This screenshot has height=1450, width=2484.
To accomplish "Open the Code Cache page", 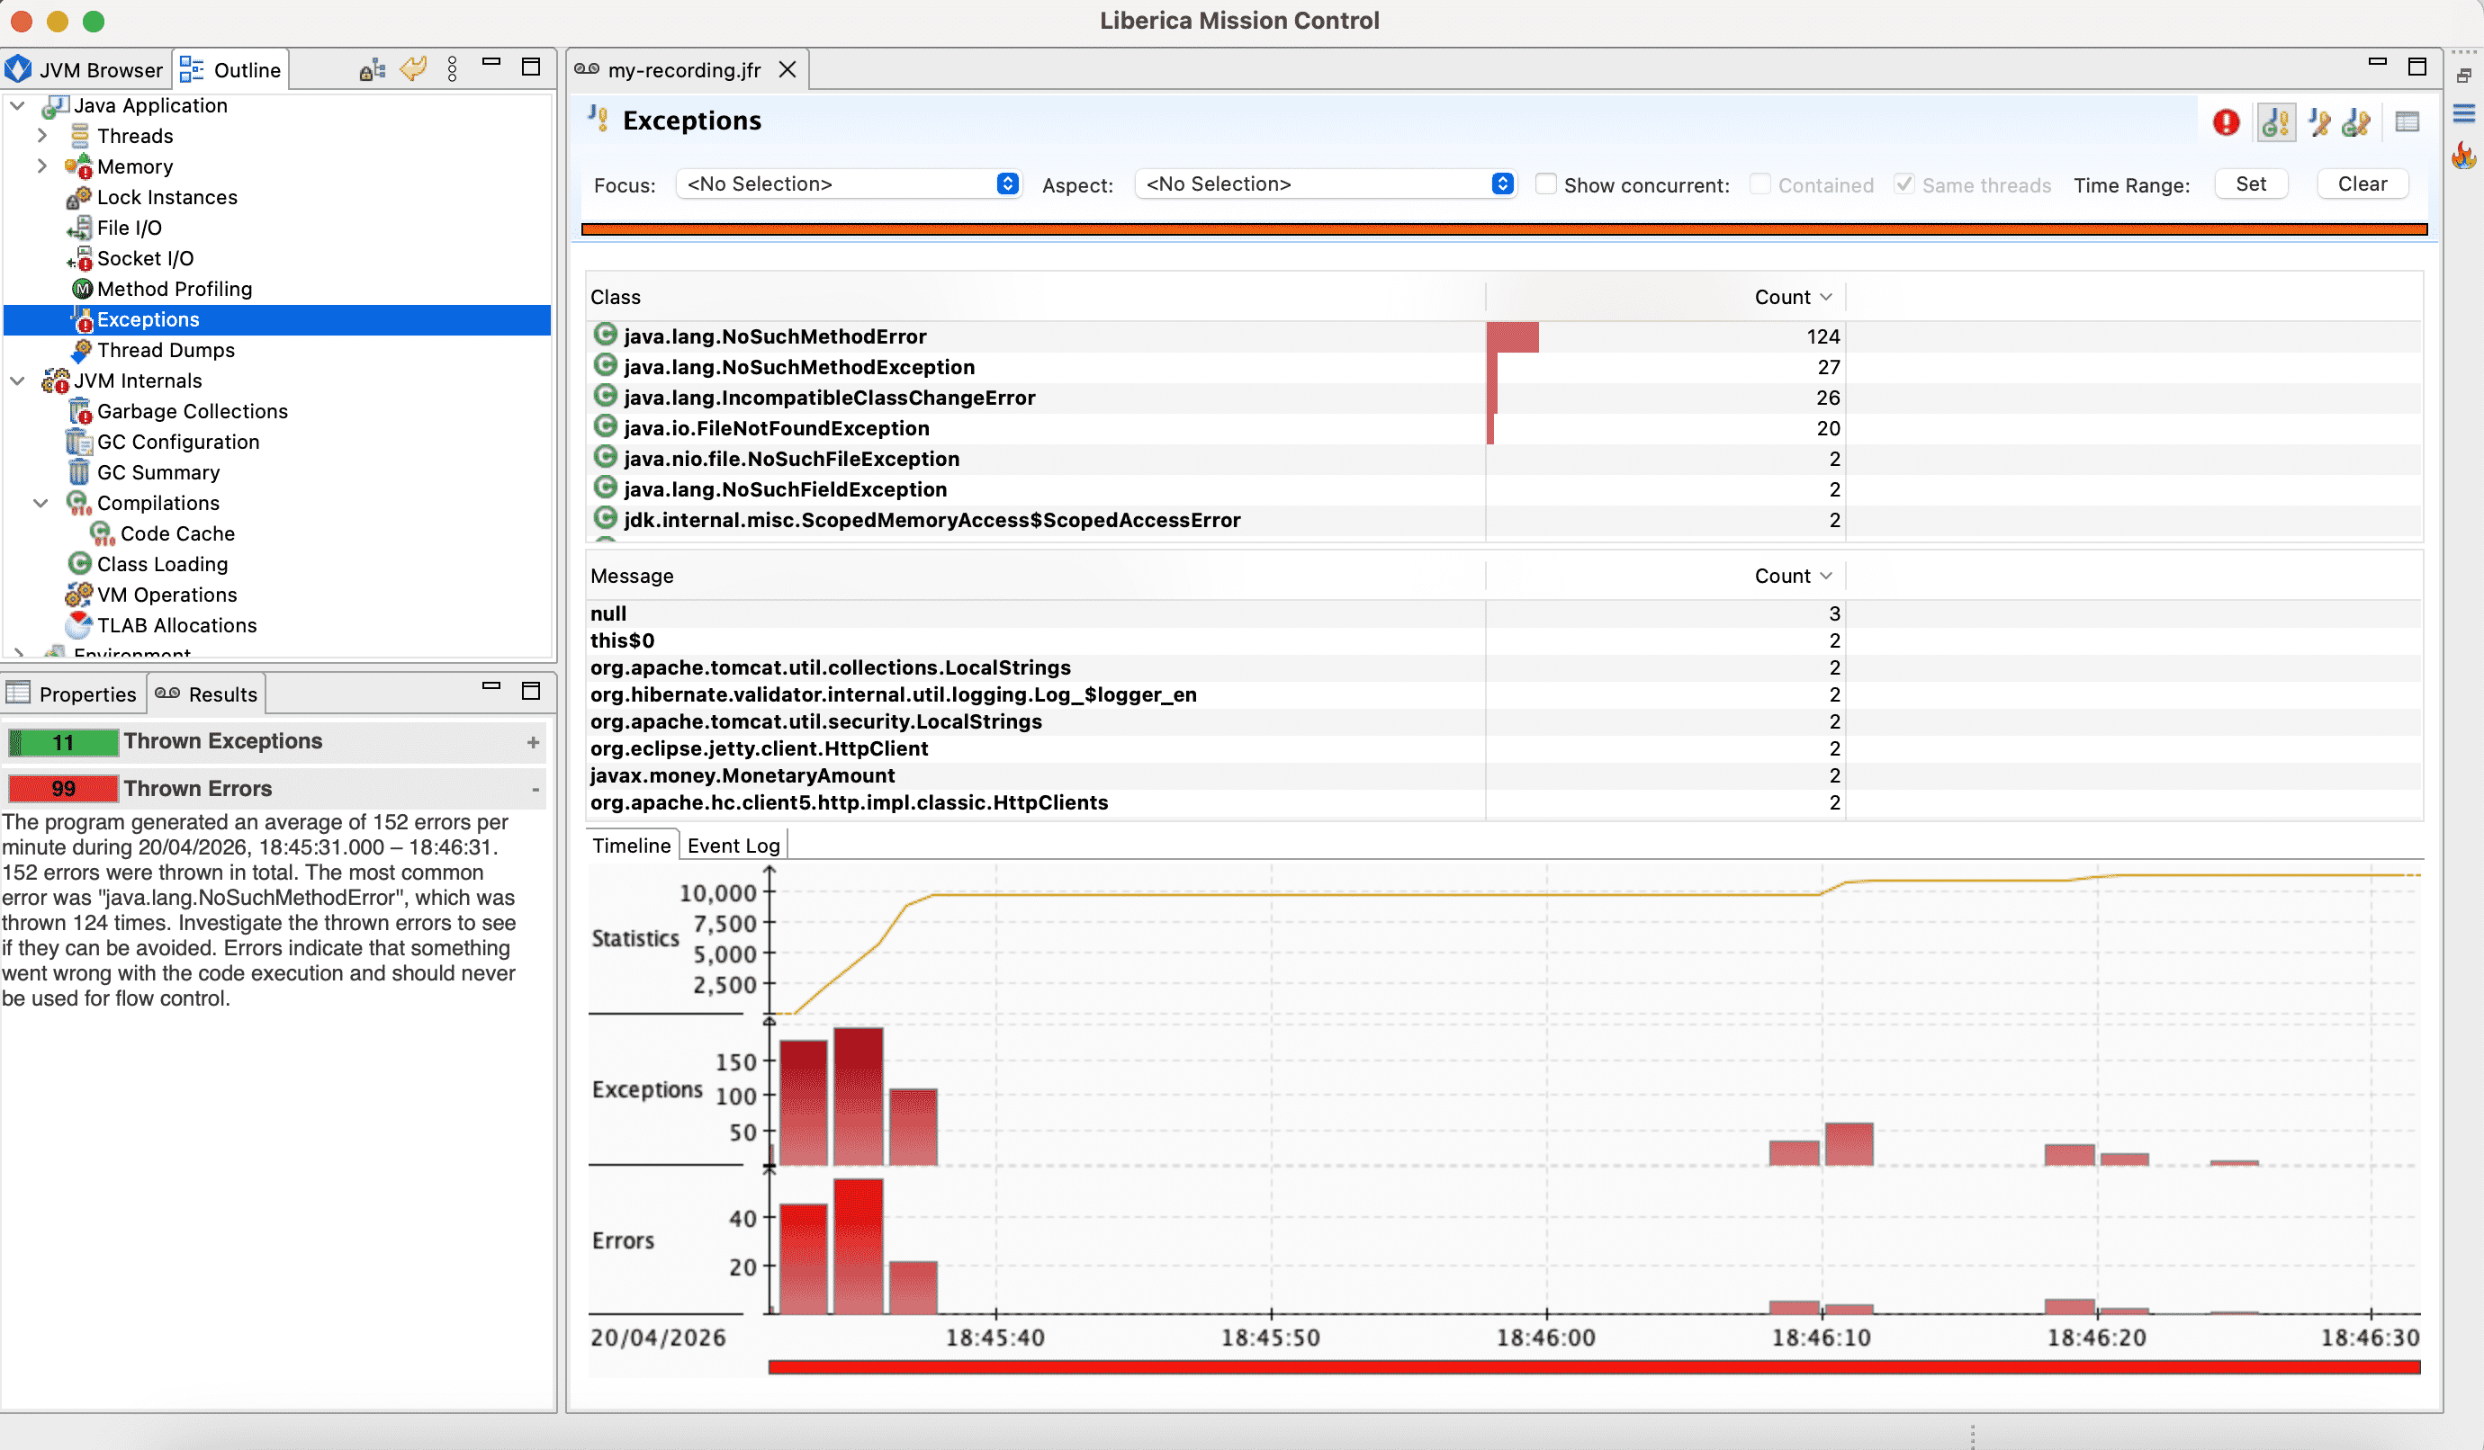I will 163,533.
